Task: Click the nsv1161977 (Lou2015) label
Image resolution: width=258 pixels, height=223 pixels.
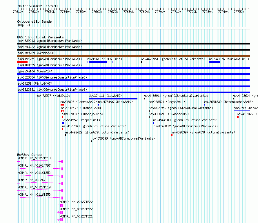Action: coord(105,59)
